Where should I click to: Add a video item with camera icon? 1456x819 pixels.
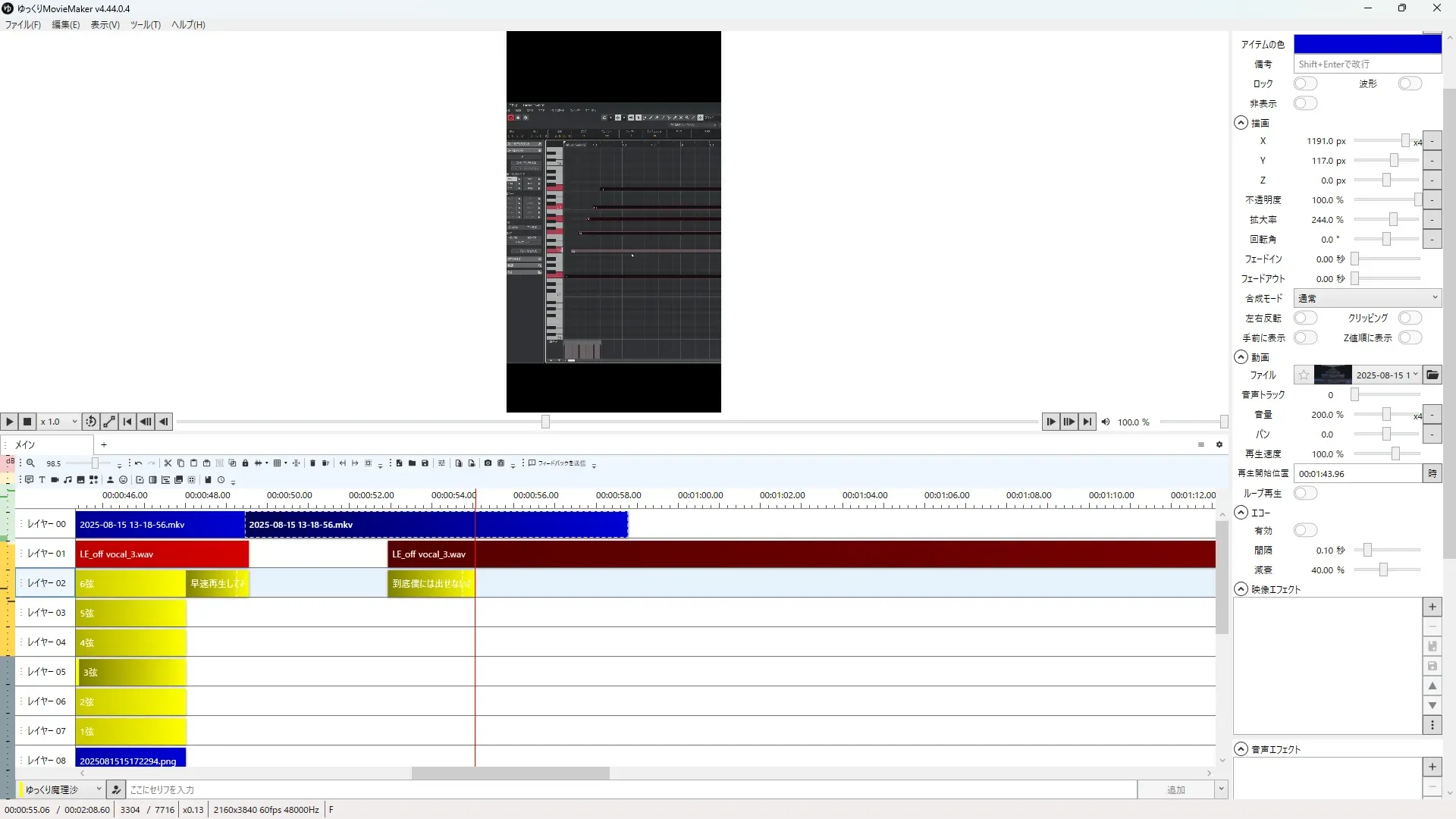55,480
